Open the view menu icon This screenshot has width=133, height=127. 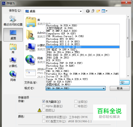tap(105, 11)
